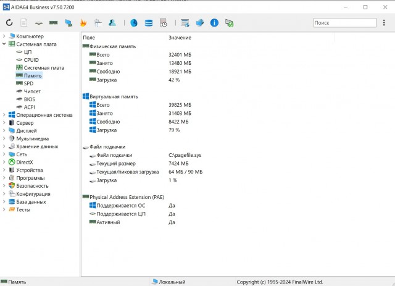Viewport: 395px width, 286px height.
Task: Expand the Сервер tree node
Action: tap(4, 123)
